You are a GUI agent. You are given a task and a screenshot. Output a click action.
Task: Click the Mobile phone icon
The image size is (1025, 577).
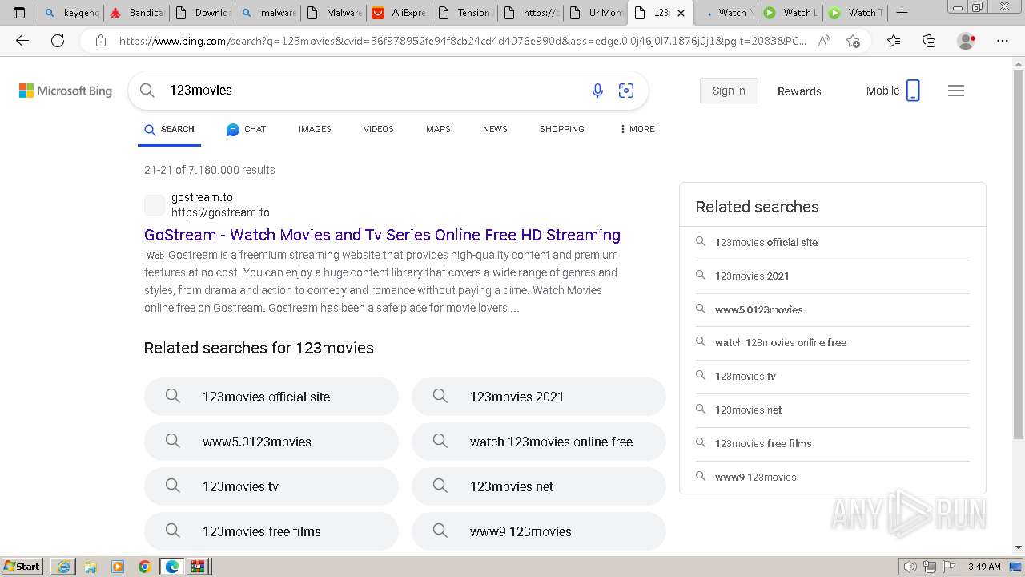tap(913, 91)
